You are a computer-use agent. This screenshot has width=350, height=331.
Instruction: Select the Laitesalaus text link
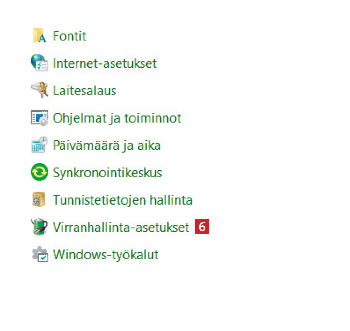point(85,91)
